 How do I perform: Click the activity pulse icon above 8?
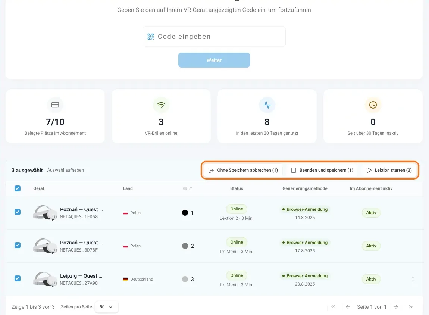267,105
